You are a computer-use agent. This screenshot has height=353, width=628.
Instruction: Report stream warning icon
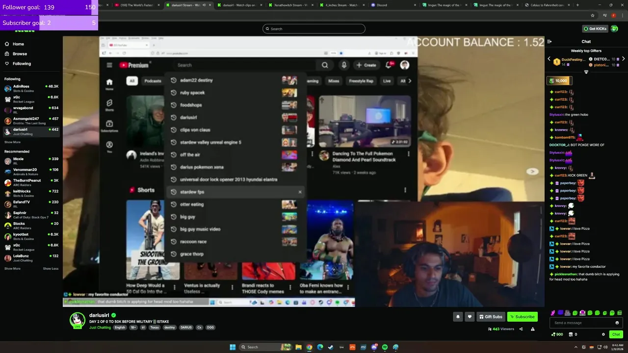(533, 329)
